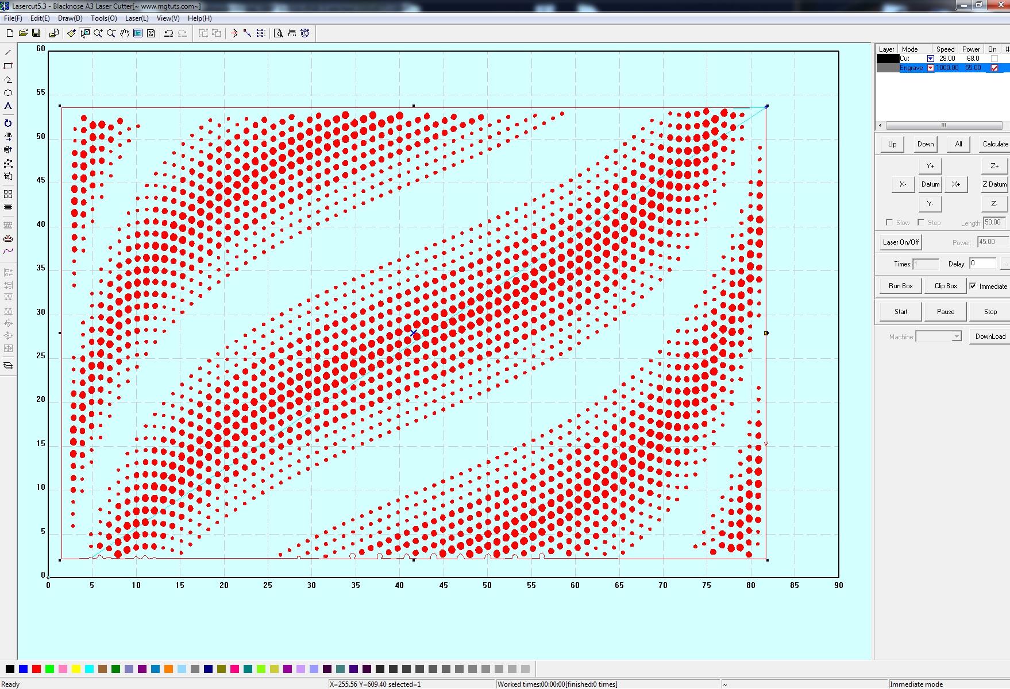Viewport: 1010px width, 689px height.
Task: Click the Save file icon
Action: [x=36, y=33]
